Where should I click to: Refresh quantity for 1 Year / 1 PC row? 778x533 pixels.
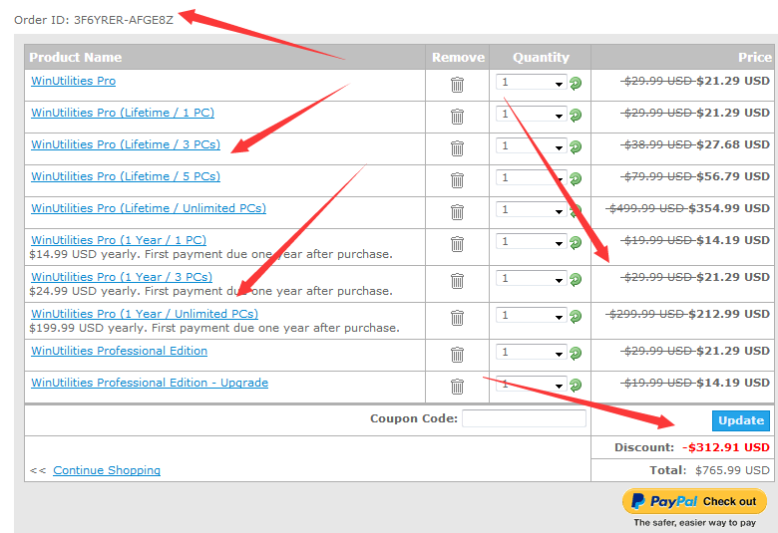[x=576, y=242]
